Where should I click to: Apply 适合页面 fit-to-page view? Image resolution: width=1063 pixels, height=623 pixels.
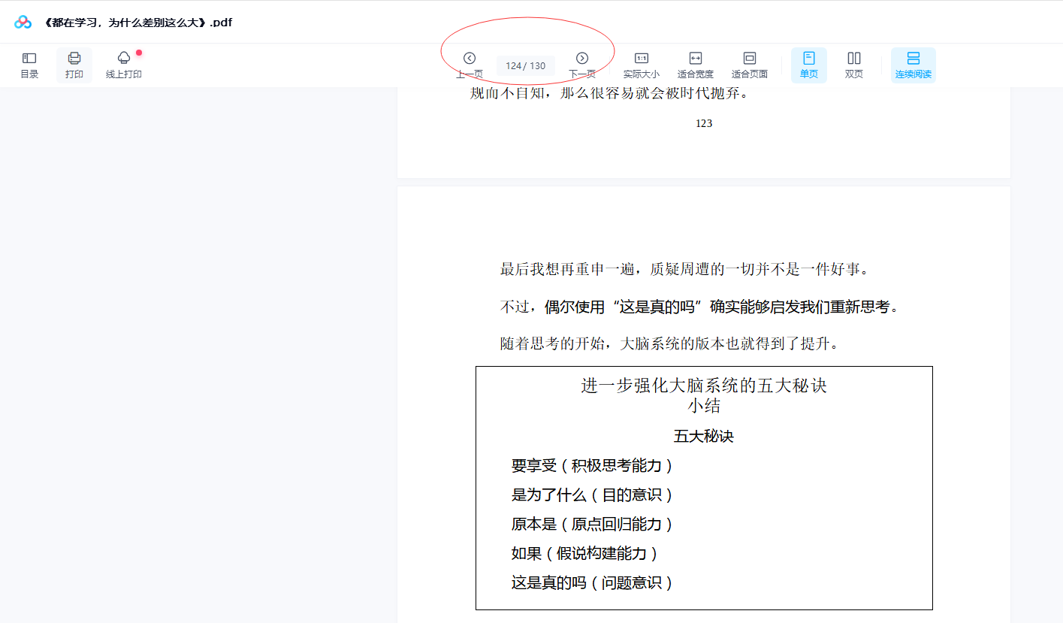(x=749, y=65)
